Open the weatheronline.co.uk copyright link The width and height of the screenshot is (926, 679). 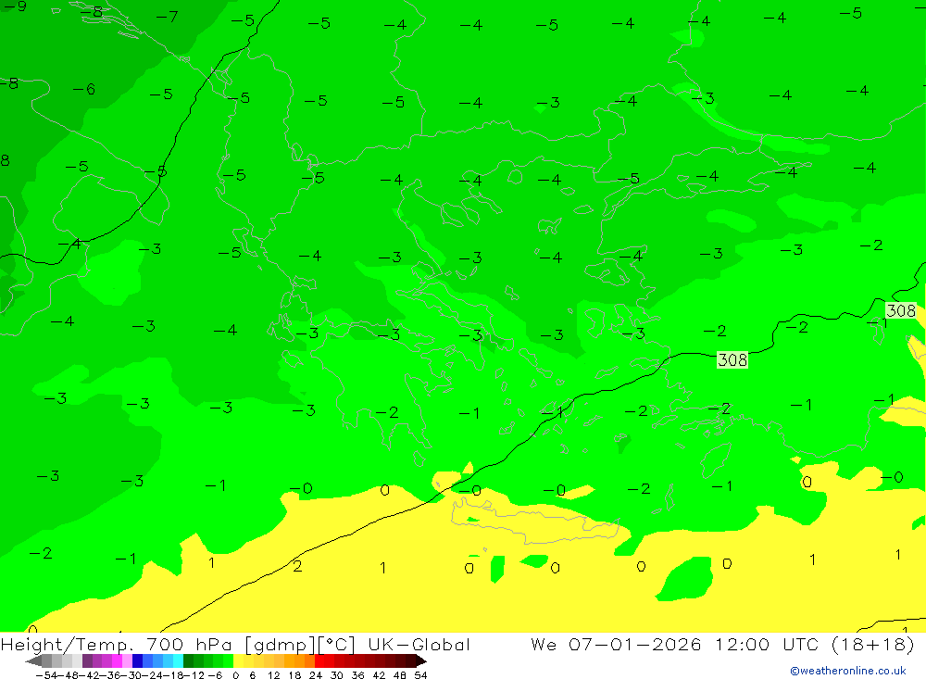(847, 671)
